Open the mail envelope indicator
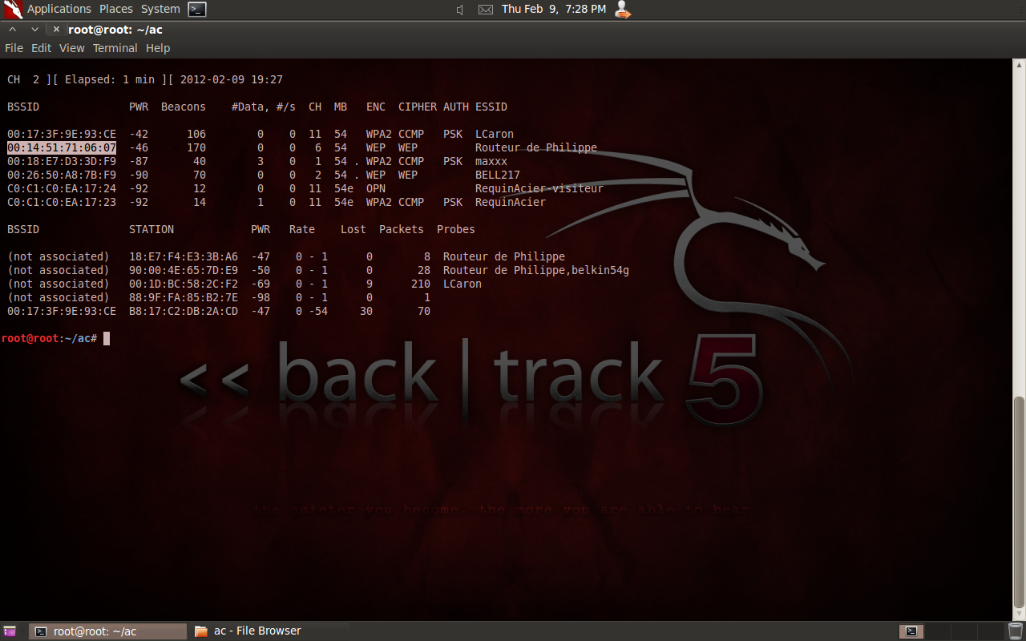Image resolution: width=1026 pixels, height=641 pixels. pos(486,10)
